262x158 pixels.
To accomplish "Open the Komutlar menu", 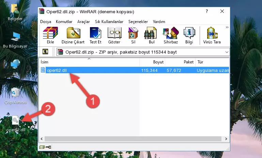I will (64, 22).
